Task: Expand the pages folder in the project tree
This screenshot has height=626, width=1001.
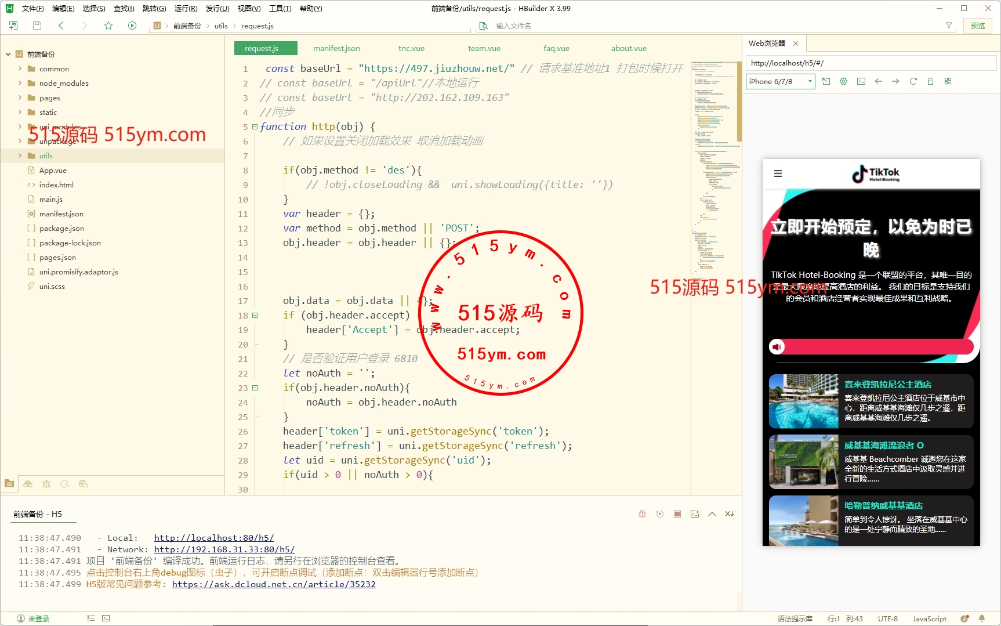Action: point(20,97)
